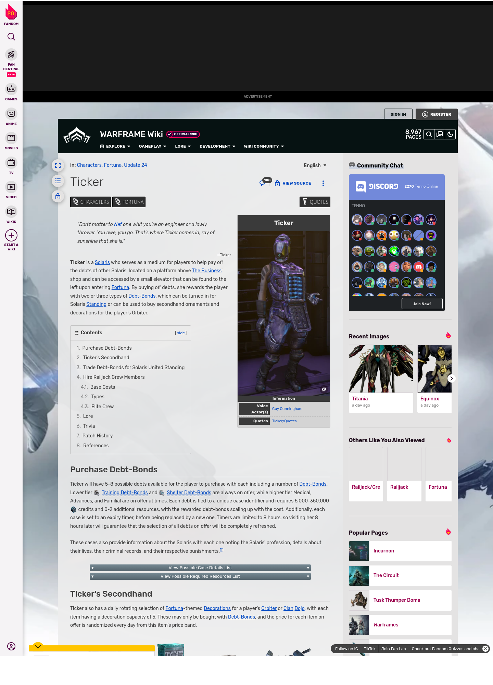Open the Equinox recent image card
The image size is (493, 685).
click(x=434, y=378)
